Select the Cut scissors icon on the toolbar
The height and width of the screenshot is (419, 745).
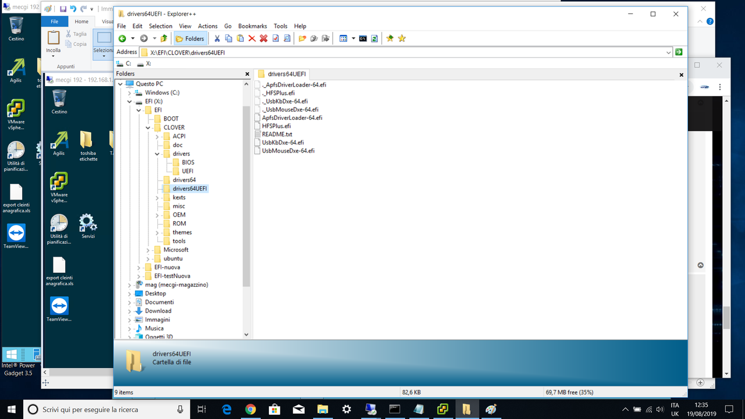(217, 38)
